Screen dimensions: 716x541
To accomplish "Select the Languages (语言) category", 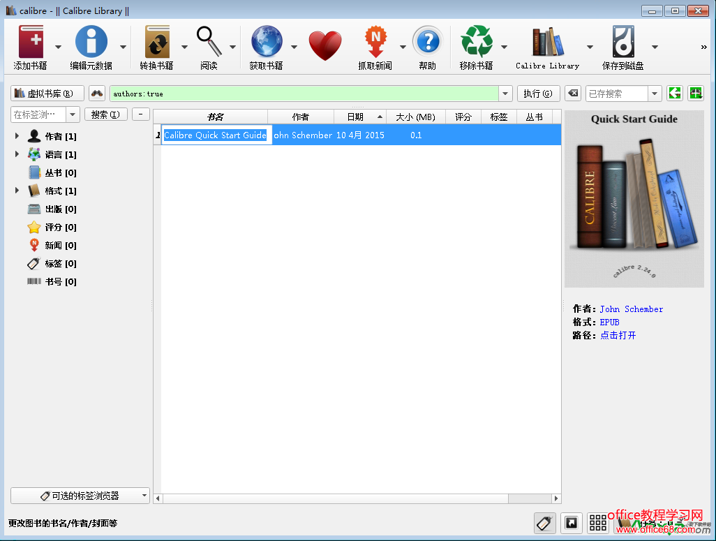I will click(52, 154).
